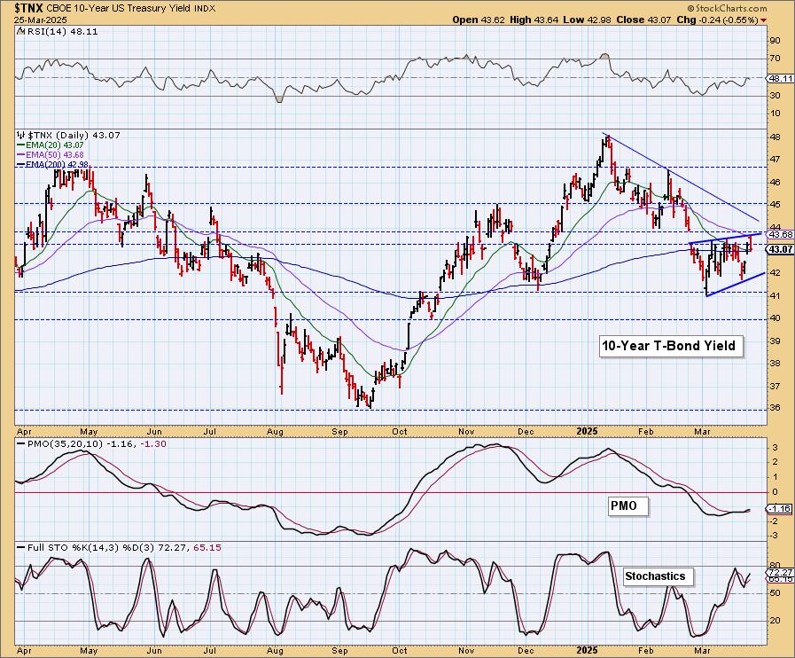The width and height of the screenshot is (795, 658).
Task: Click the Feb label under the Stochastics panel
Action: pos(645,651)
